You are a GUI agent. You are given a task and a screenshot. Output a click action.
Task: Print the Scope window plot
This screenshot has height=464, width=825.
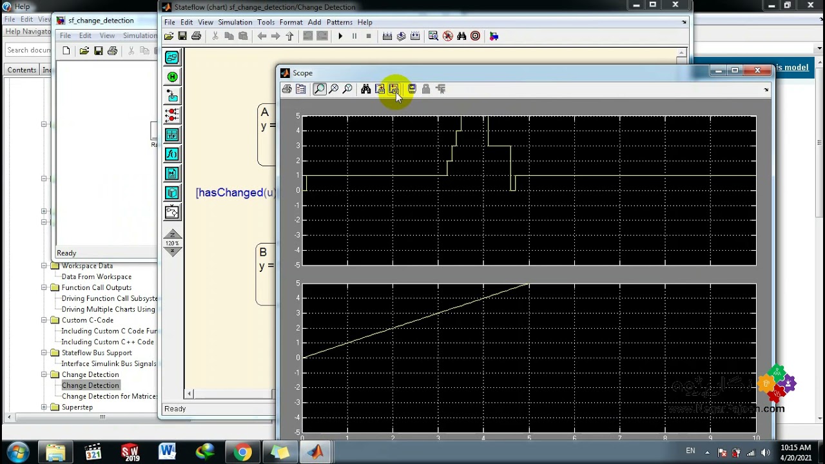tap(287, 89)
